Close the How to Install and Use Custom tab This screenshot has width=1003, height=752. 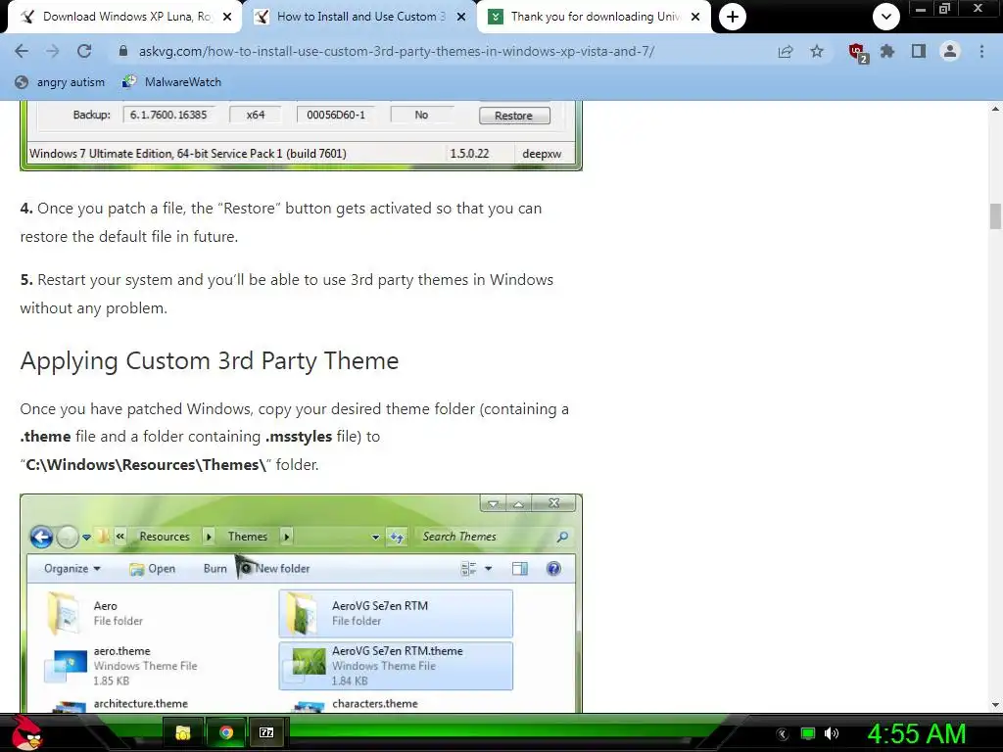pyautogui.click(x=460, y=17)
